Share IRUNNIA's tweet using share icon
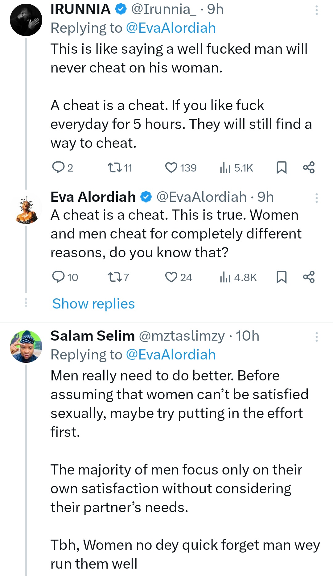 coord(309,168)
